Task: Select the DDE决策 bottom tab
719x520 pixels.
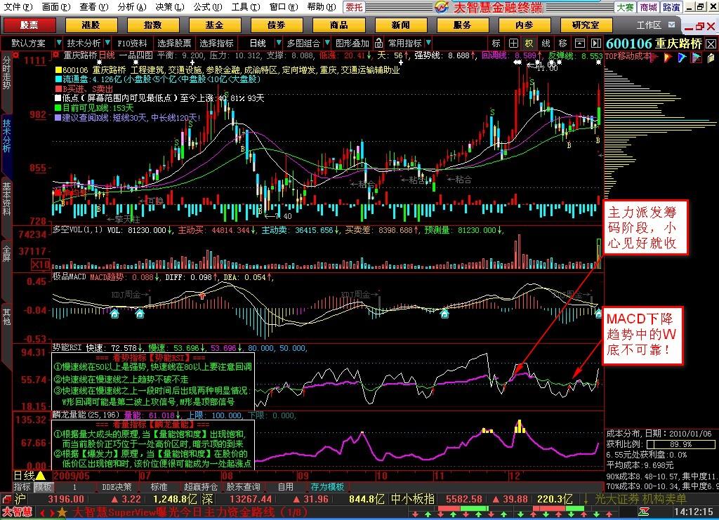Action: point(117,486)
